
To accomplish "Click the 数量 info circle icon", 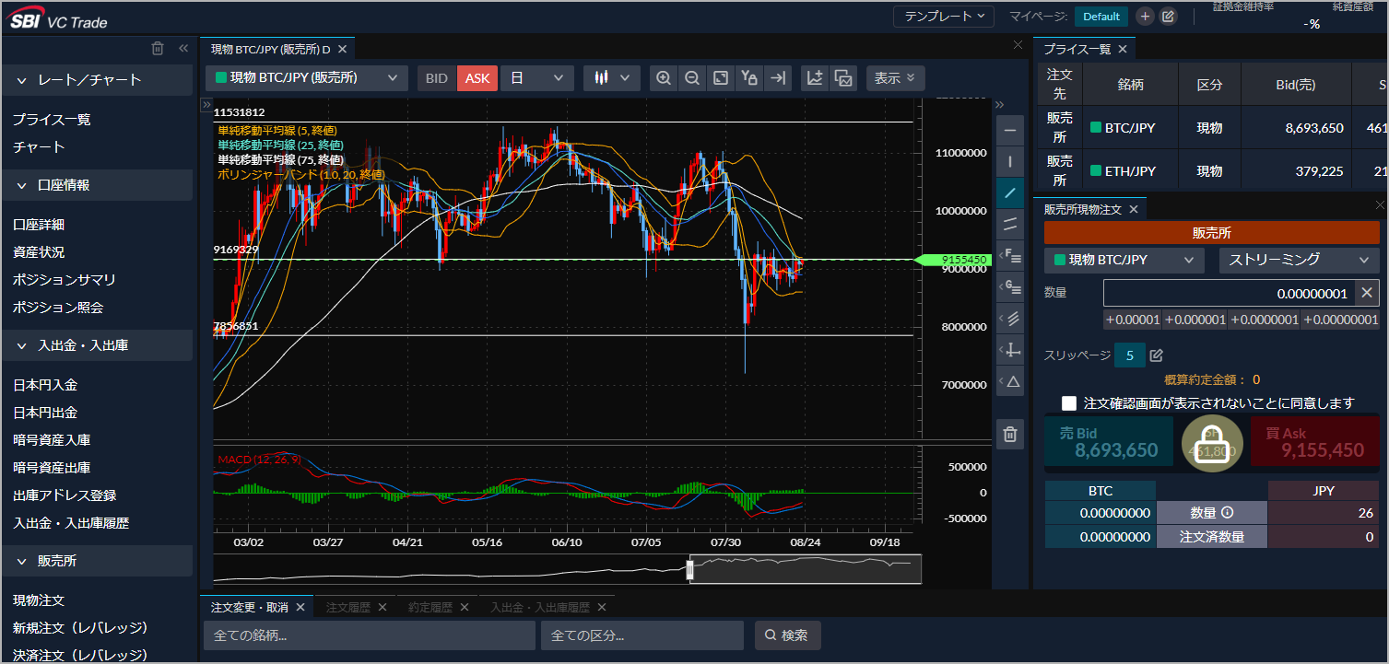I will pos(1227,513).
